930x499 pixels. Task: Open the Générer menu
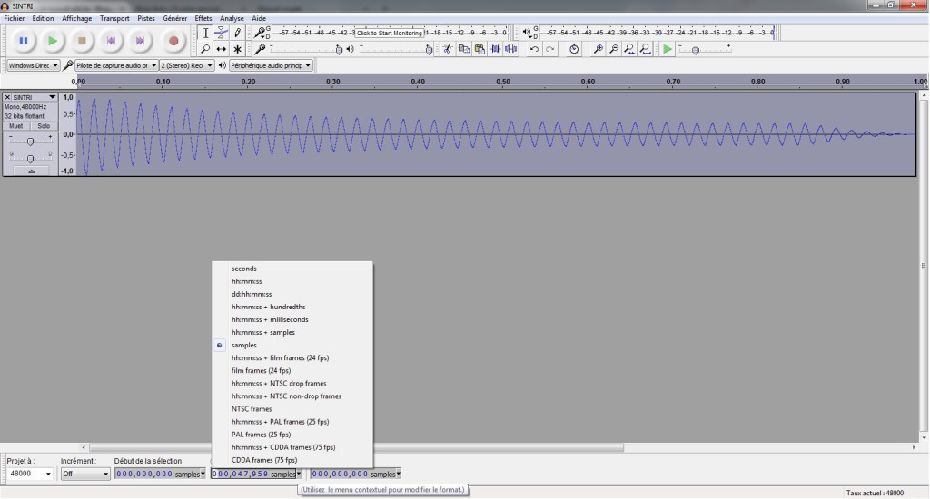coord(175,18)
